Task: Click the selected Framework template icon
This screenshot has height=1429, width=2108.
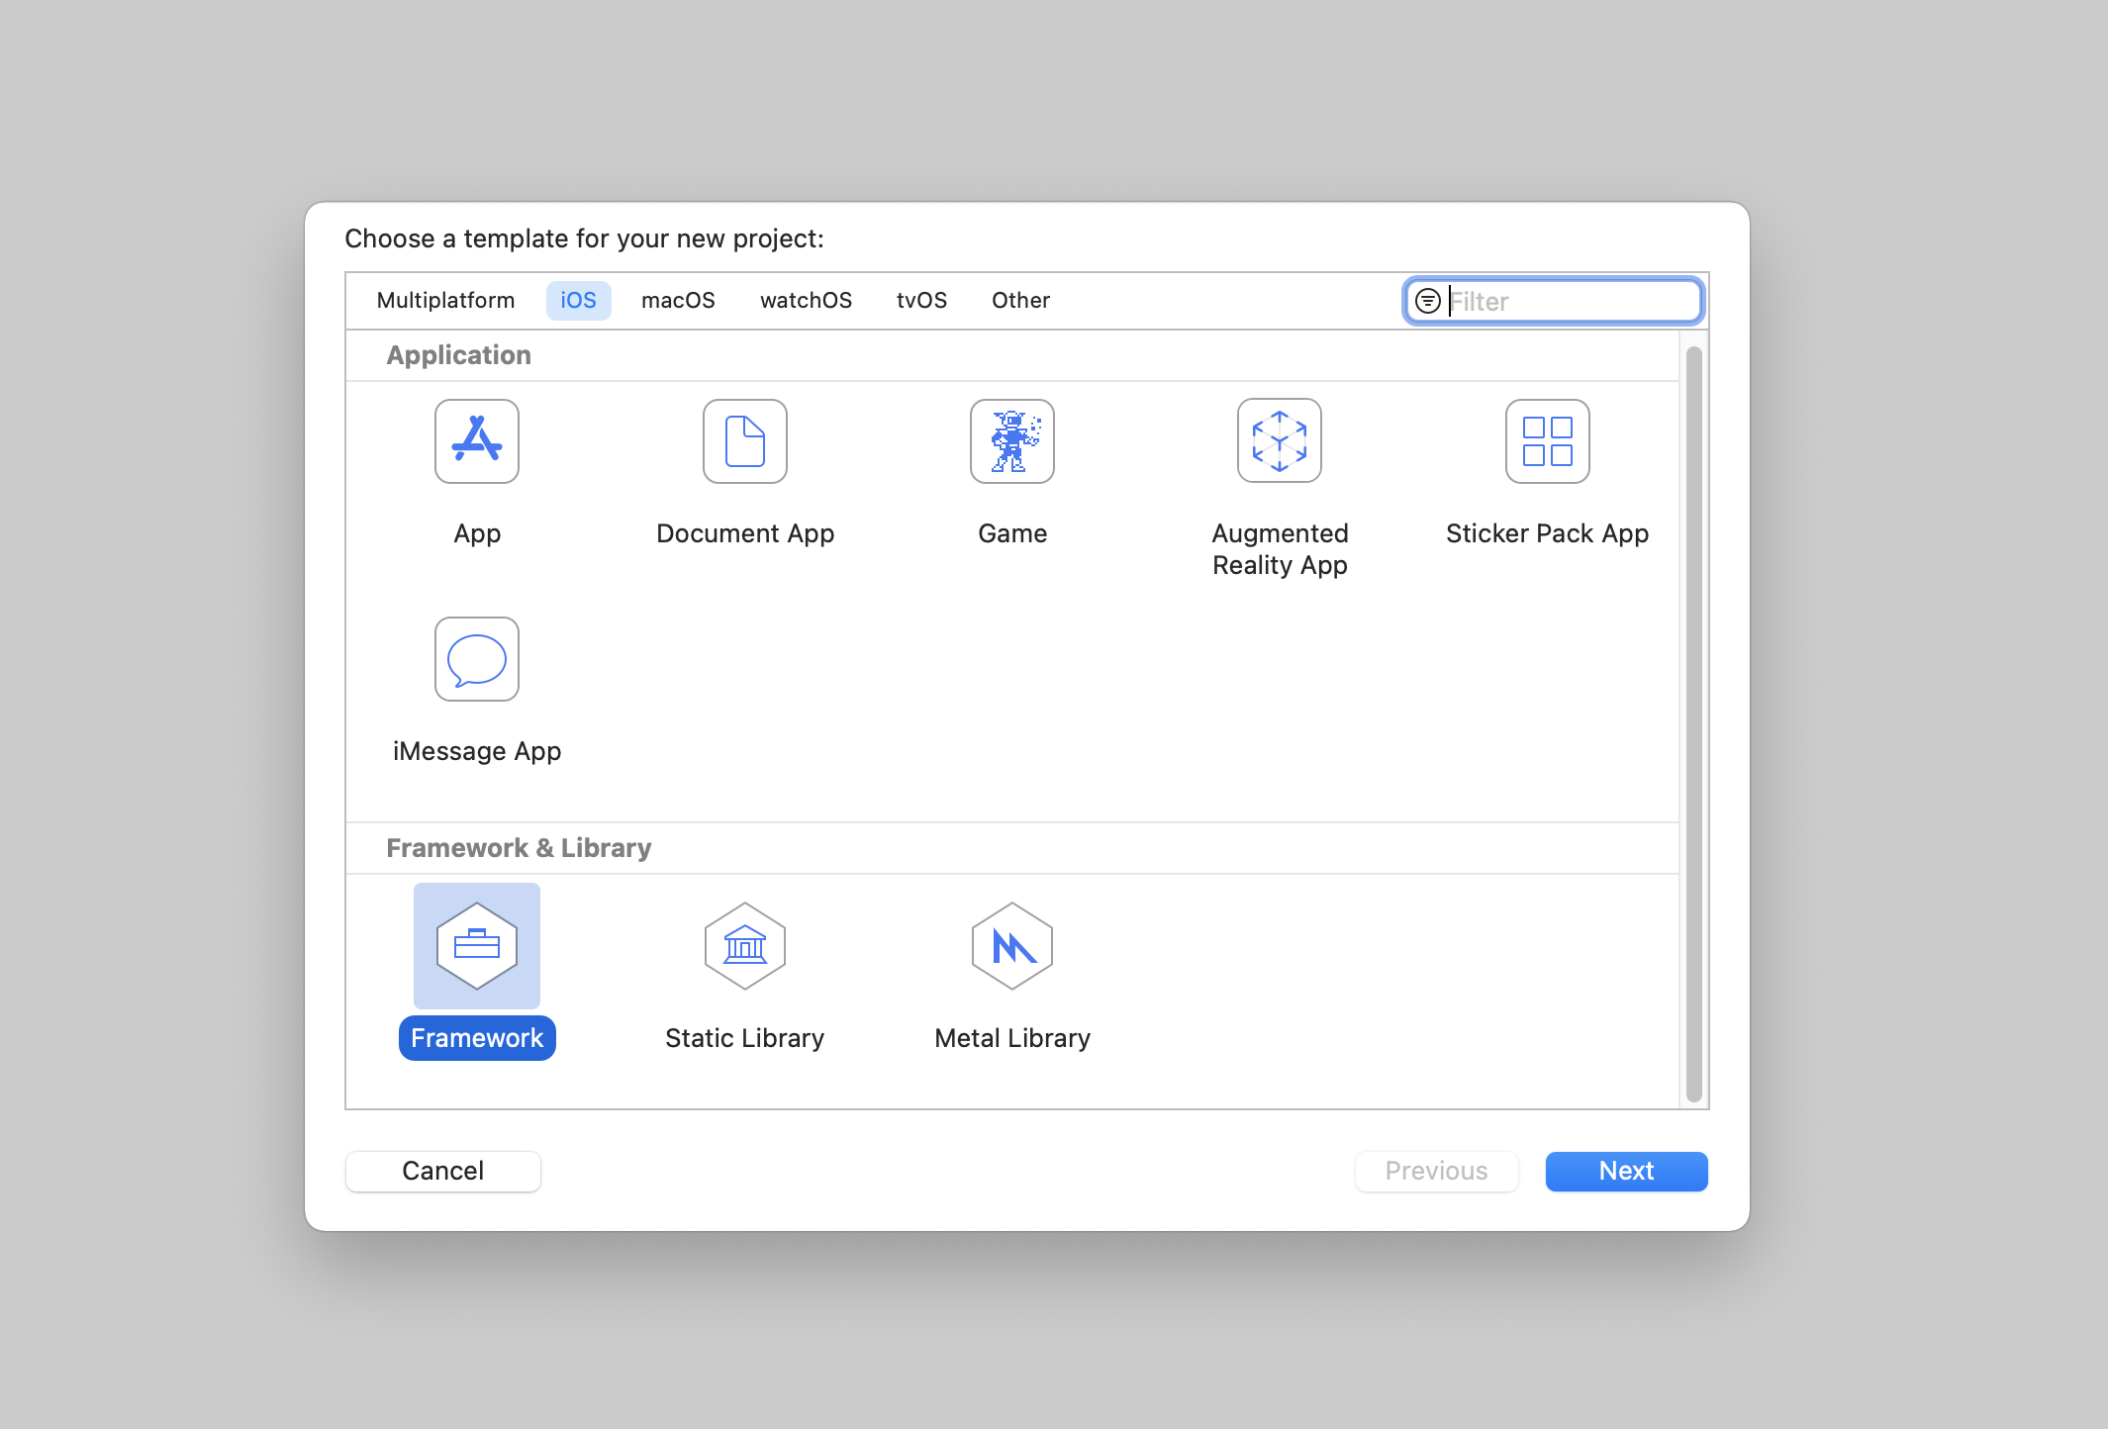Action: click(477, 946)
